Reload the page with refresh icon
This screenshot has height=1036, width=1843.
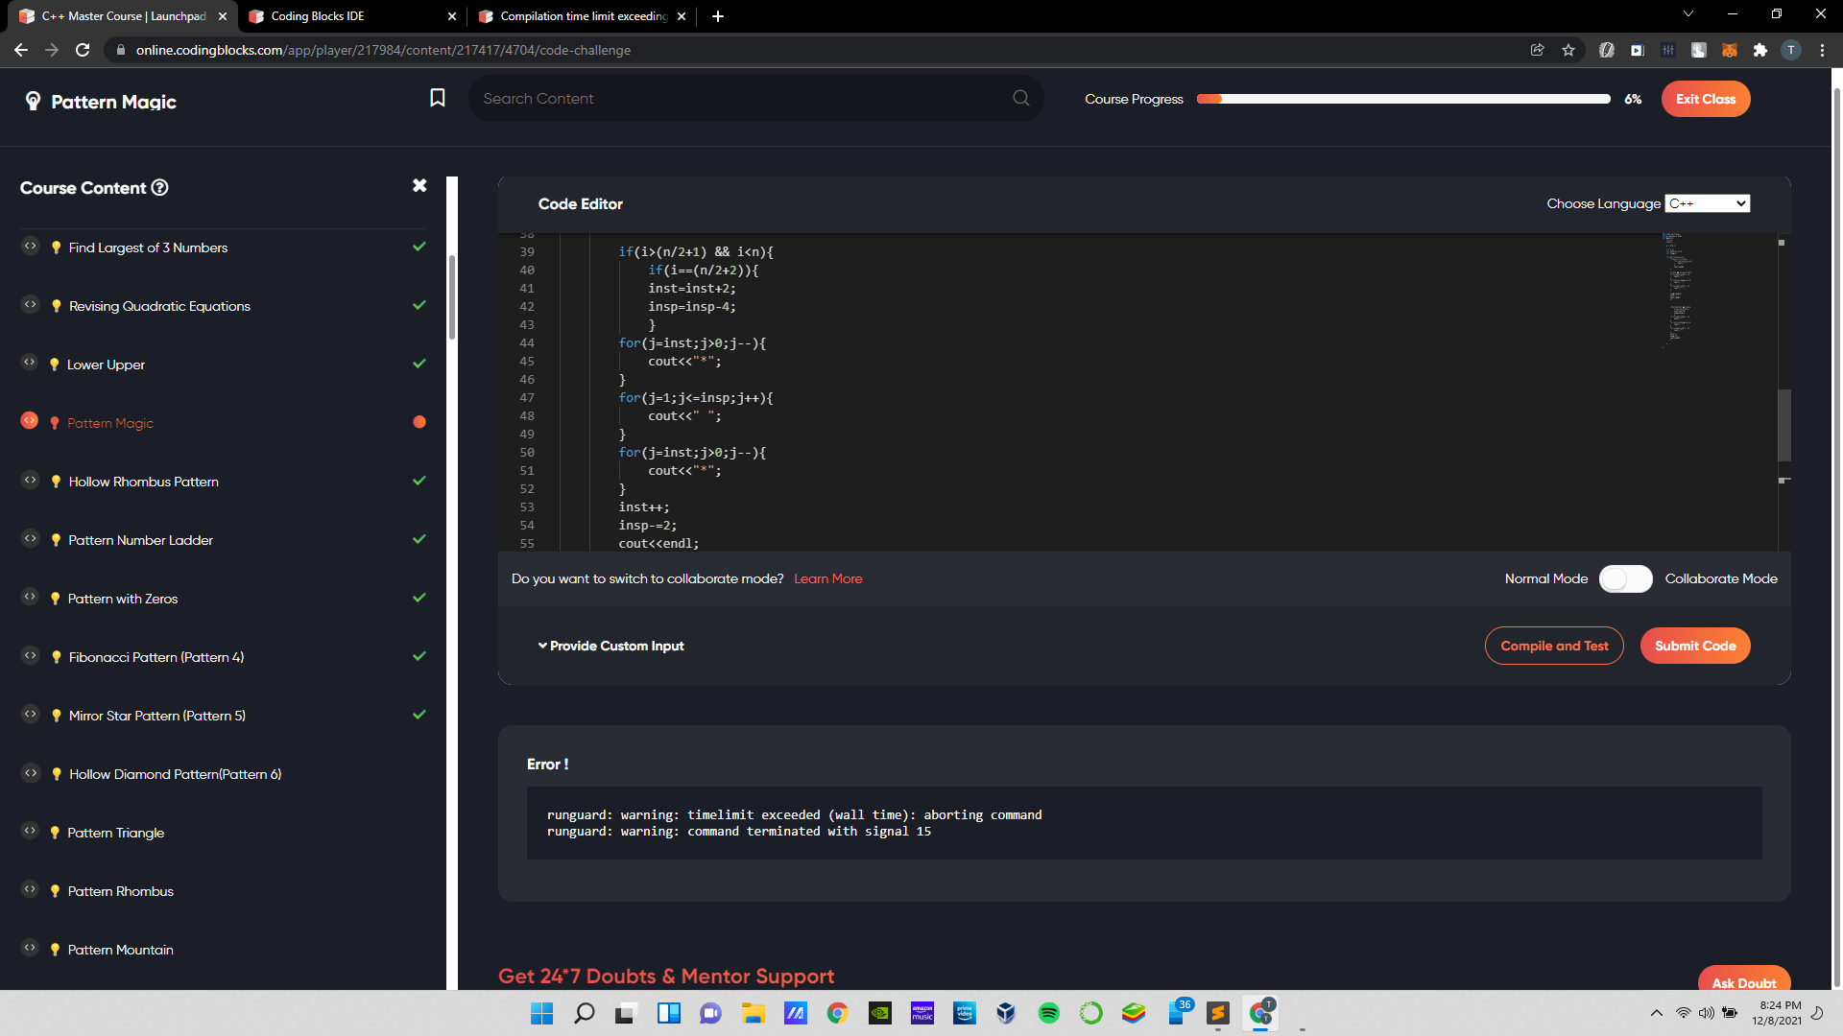83,50
